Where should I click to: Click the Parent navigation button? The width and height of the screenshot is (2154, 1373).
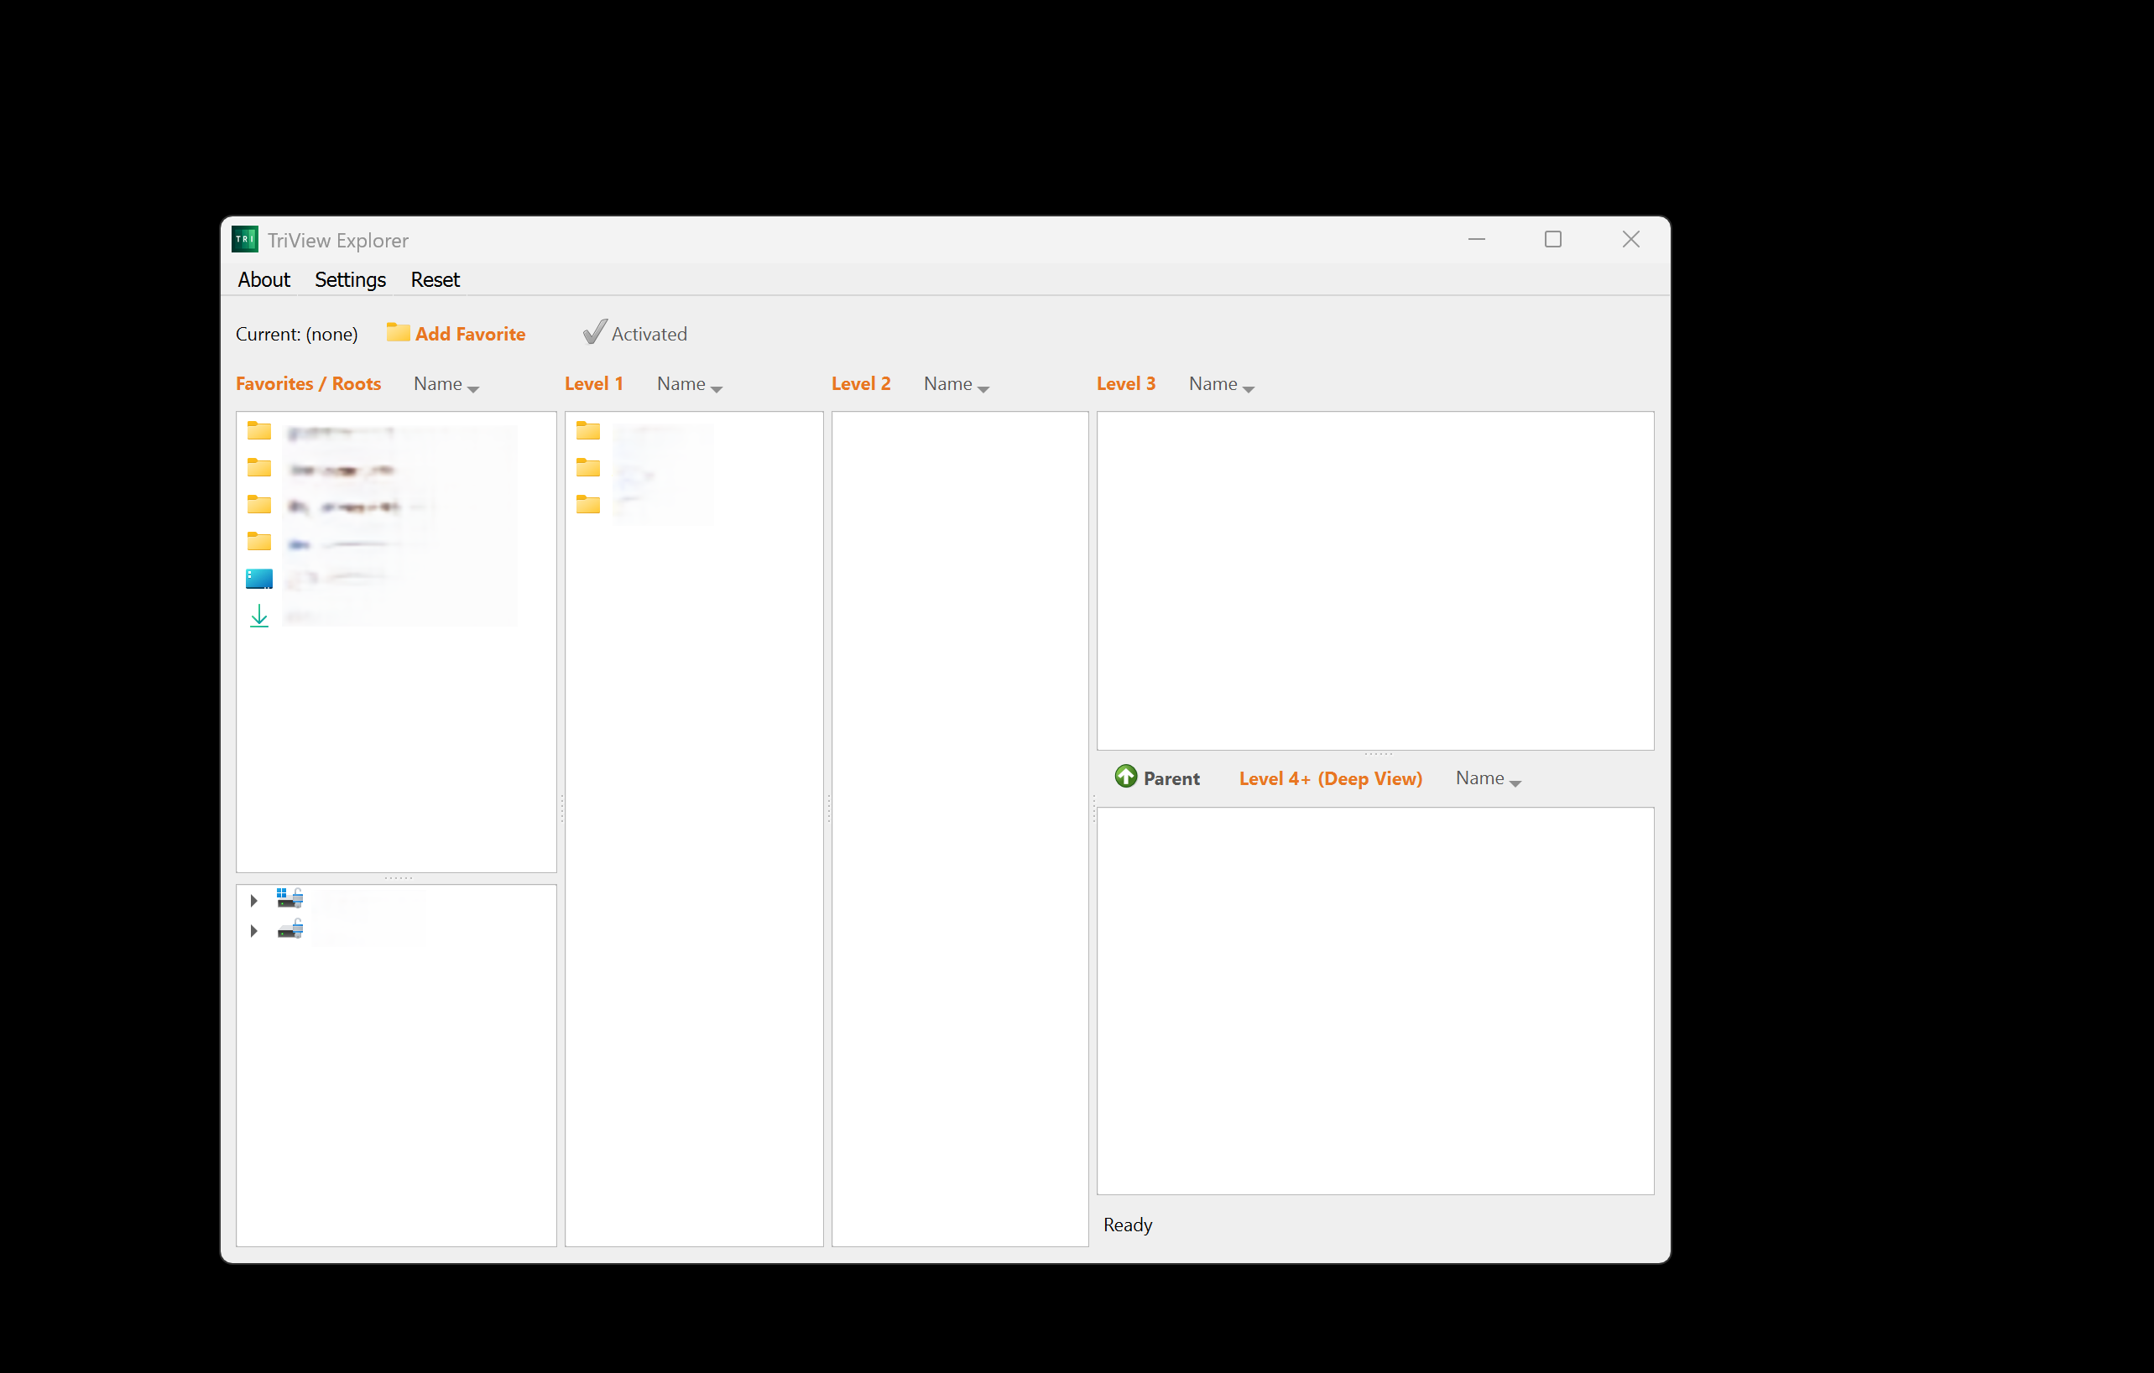(x=1159, y=777)
